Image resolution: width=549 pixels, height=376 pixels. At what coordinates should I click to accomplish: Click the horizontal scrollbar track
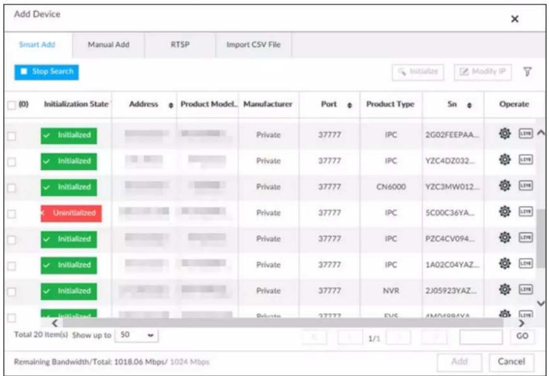(283, 323)
